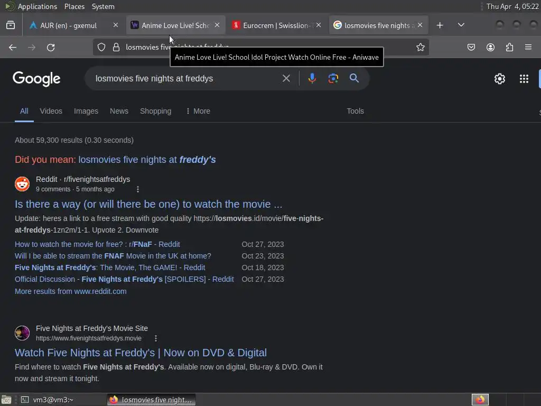Open the System menu
541x406 pixels.
pos(103,6)
